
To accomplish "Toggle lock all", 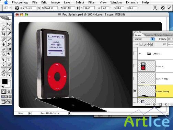I will coord(152,44).
